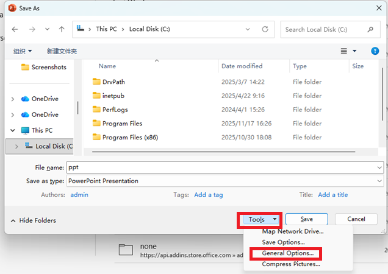
Task: Select the Program Files (x86) folder
Action: click(x=125, y=137)
